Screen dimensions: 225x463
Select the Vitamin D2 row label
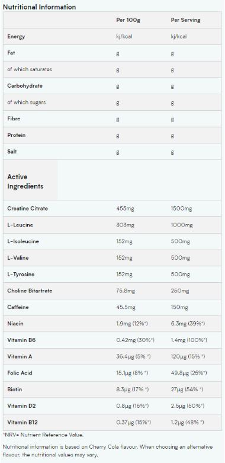[x=21, y=406]
